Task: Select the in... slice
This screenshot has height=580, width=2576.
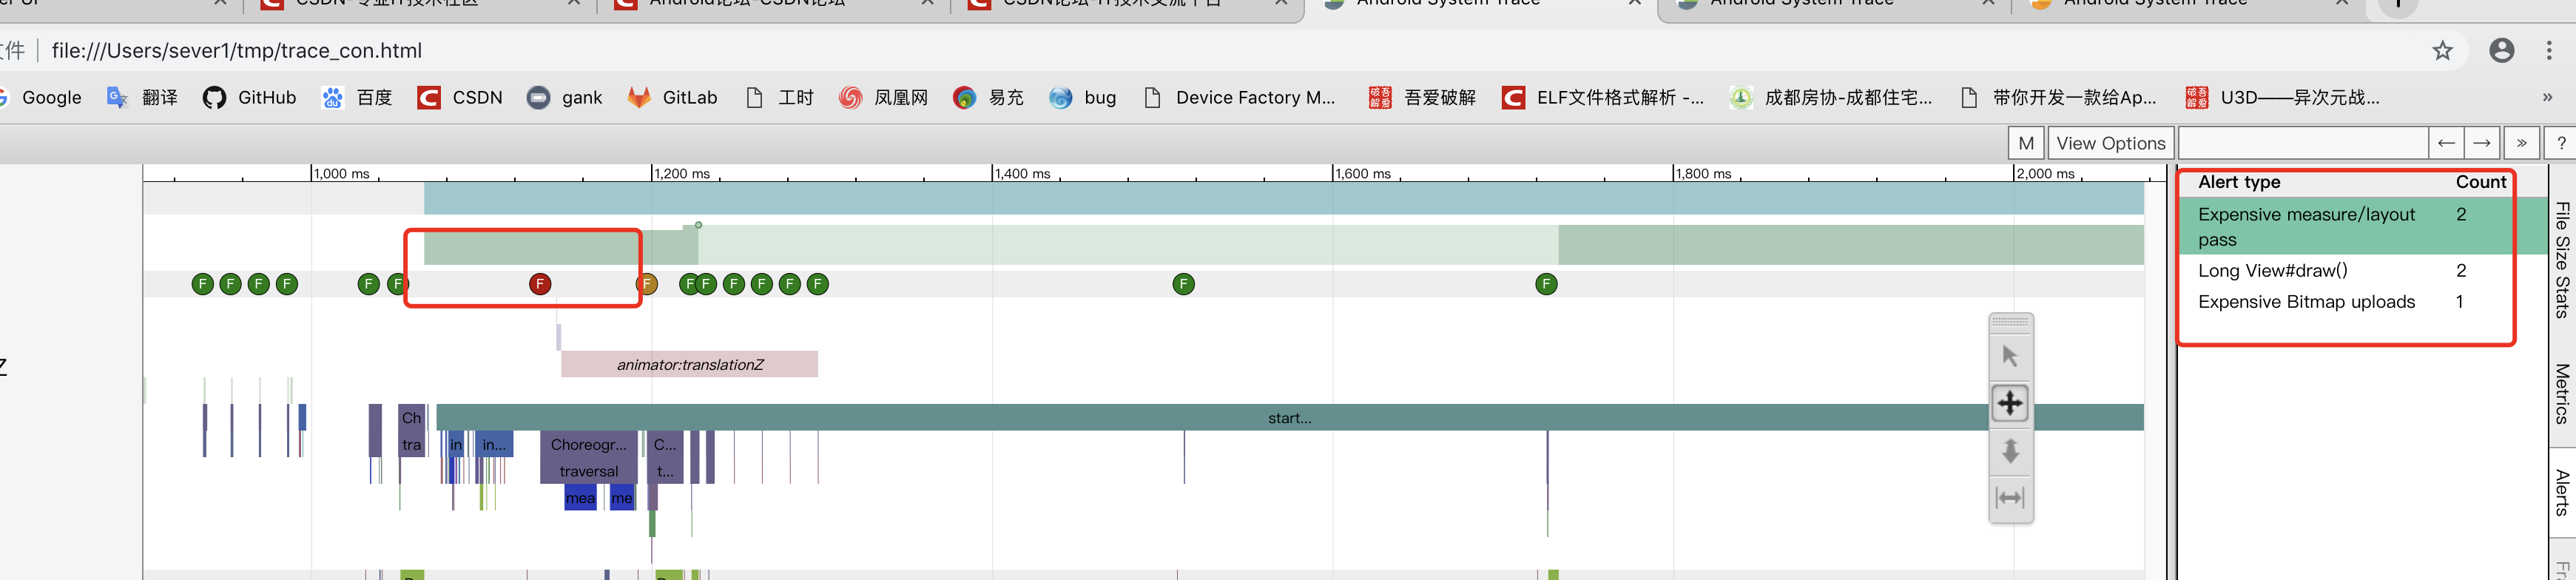Action: click(x=494, y=445)
